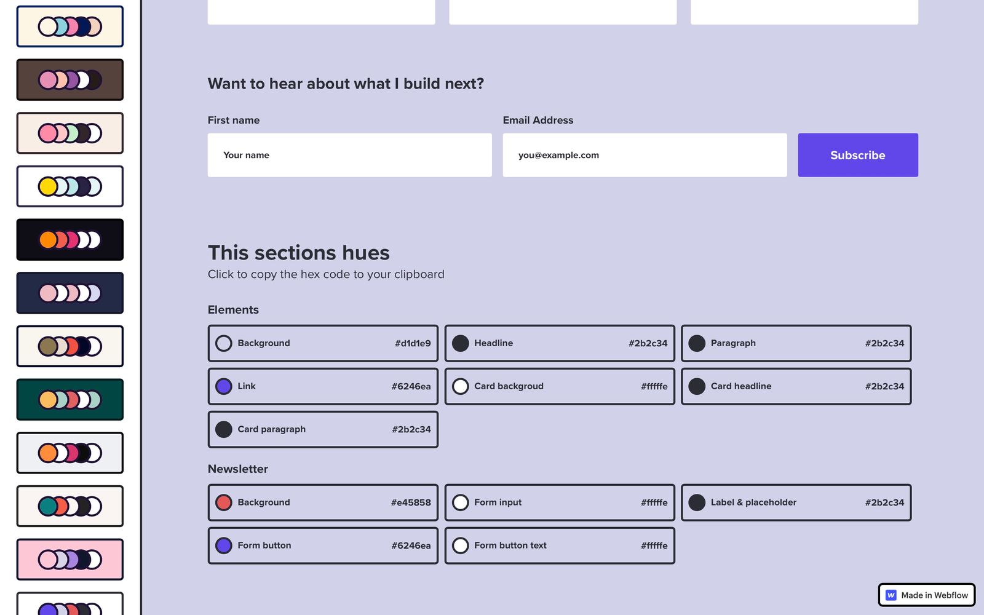Copy the Headline color #2b2c34
Viewport: 984px width, 615px height.
pos(560,343)
